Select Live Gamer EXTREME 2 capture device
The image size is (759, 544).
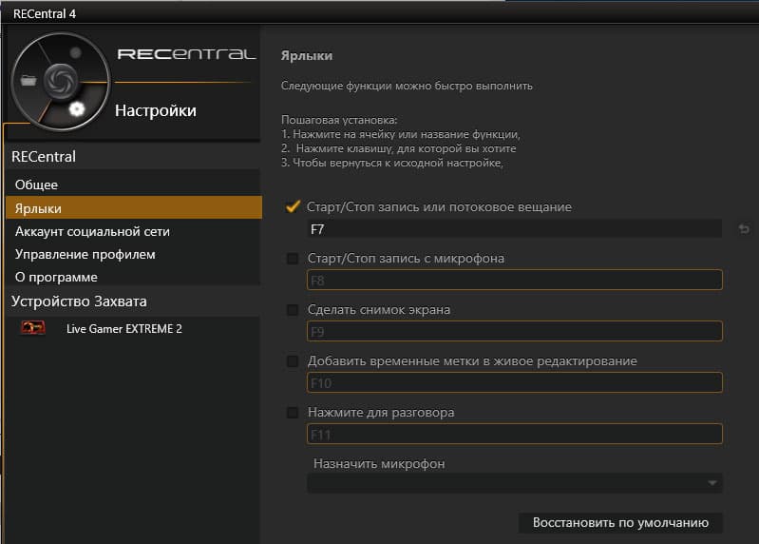pyautogui.click(x=123, y=328)
